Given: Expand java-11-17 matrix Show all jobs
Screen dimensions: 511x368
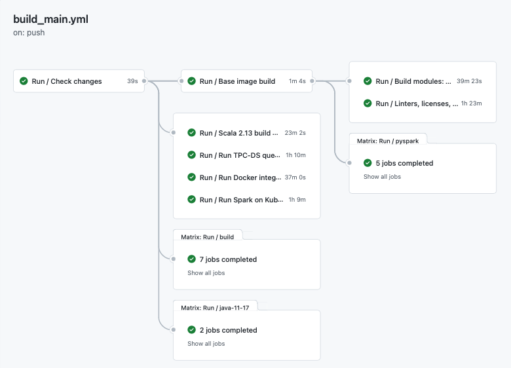Looking at the screenshot, I should point(206,344).
